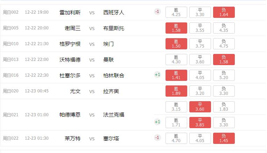Image resolution: width=267 pixels, height=153 pixels.
Task: Click 负 1.45 for 莱万特 vs 塞尔塔
Action: click(x=224, y=138)
